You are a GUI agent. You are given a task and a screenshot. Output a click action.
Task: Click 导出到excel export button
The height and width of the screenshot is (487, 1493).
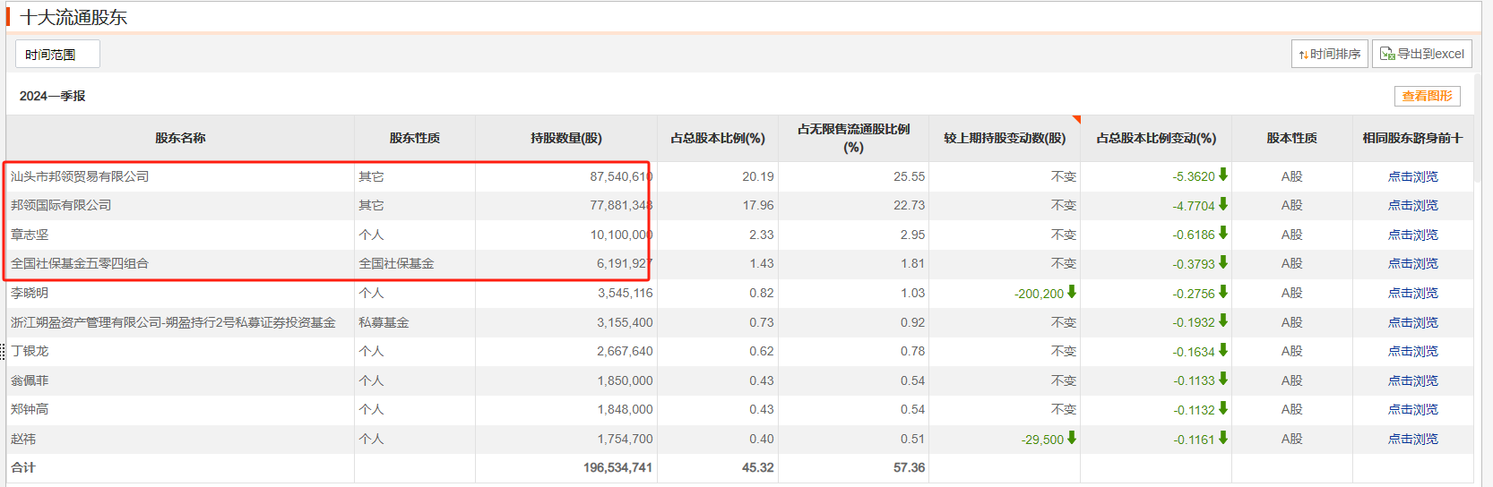tap(1421, 54)
